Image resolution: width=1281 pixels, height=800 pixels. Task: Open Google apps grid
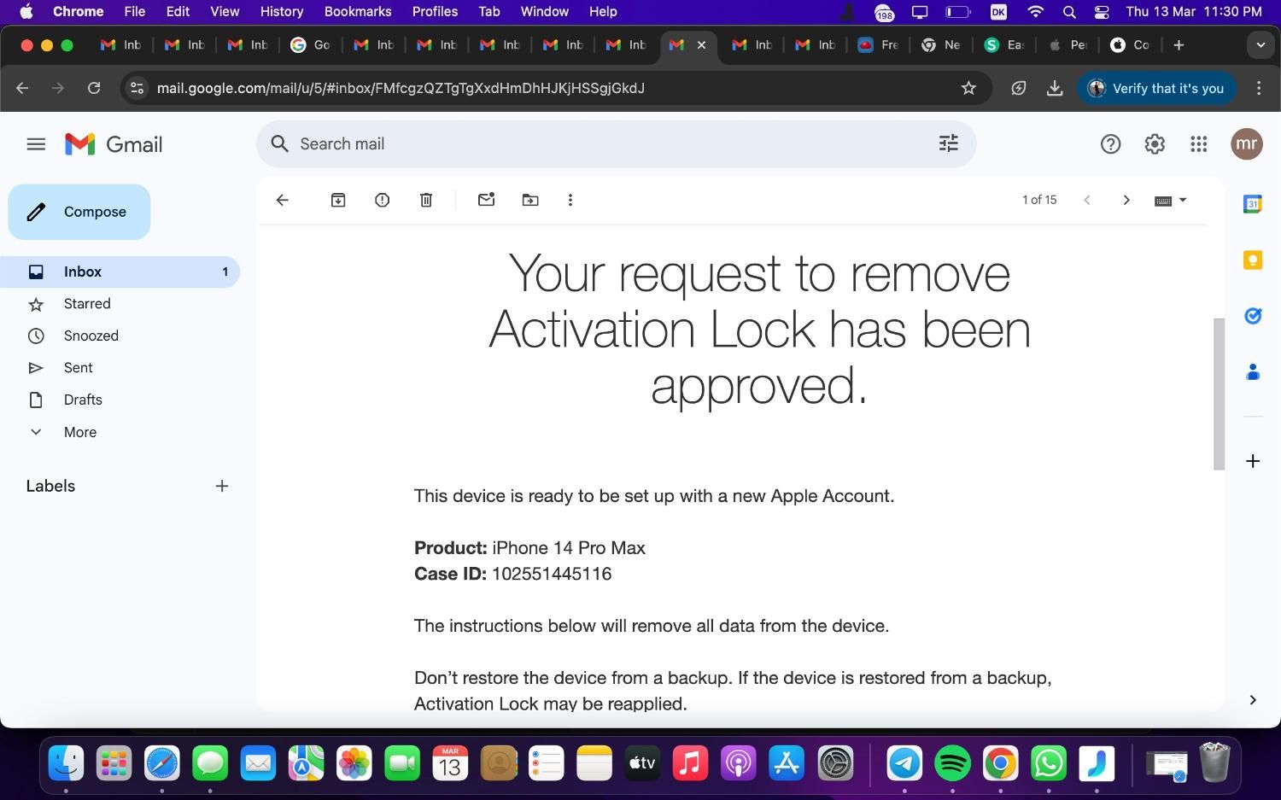pos(1199,144)
